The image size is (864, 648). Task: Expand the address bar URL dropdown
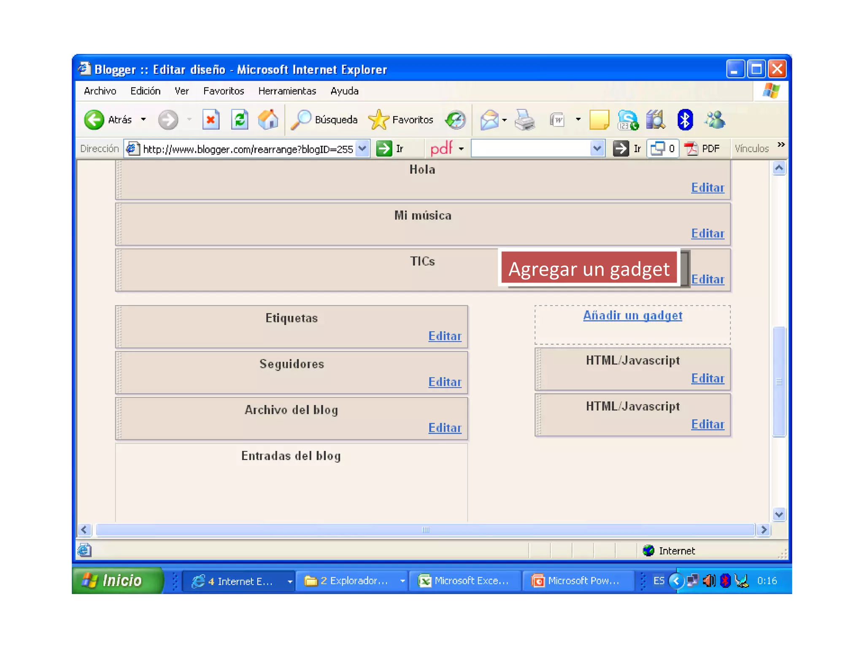[x=362, y=148]
